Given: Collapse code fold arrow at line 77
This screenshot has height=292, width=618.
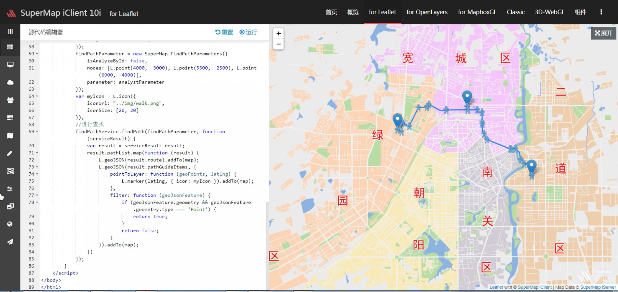Looking at the screenshot, I should pyautogui.click(x=37, y=195).
